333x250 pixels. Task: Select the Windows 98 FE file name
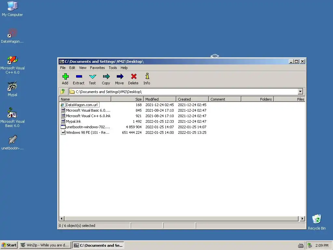pos(87,132)
